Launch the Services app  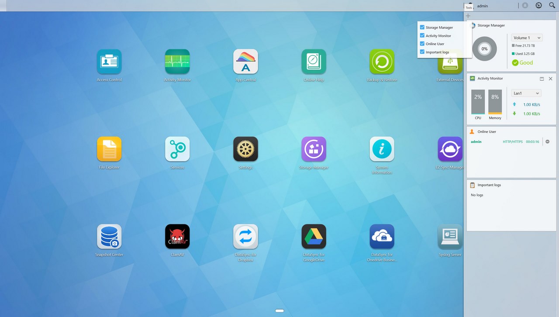pos(177,149)
